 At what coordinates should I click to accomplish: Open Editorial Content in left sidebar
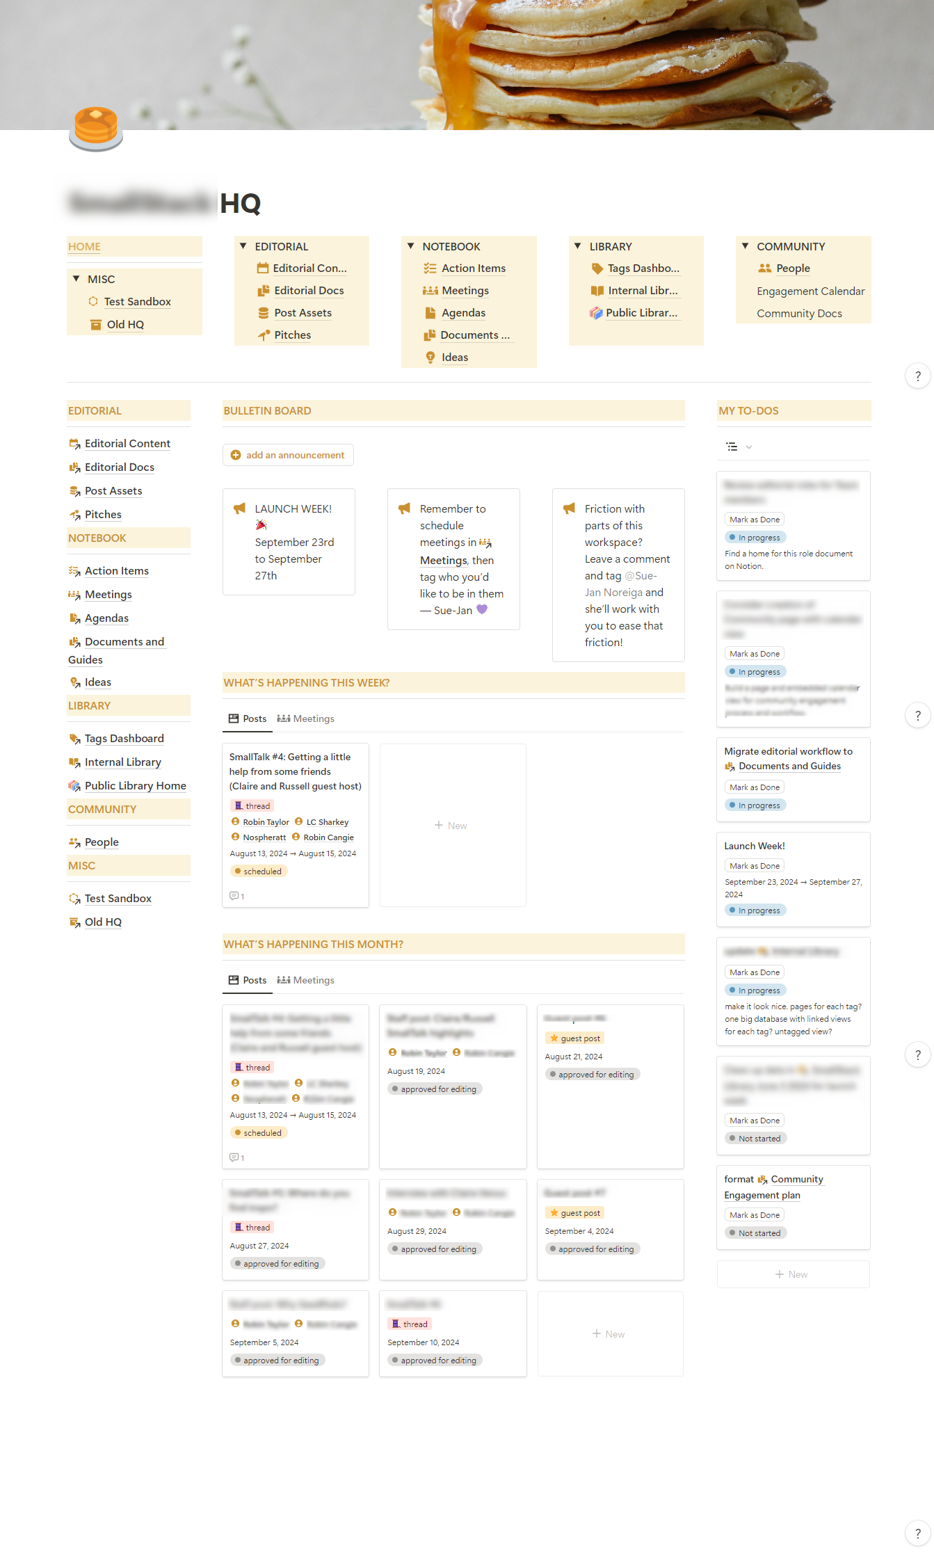click(127, 444)
